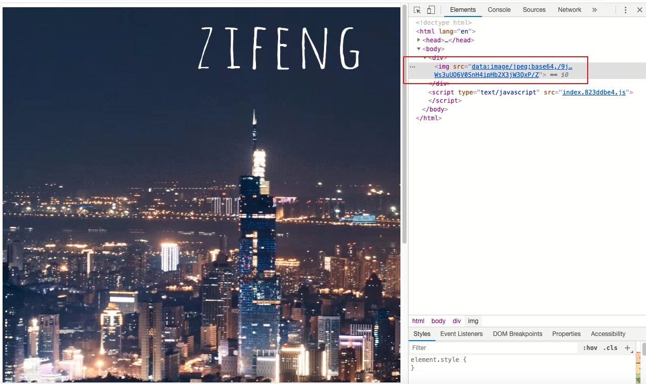This screenshot has height=384, width=646.
Task: Show more DevTools tabs via the chevron
Action: tap(594, 10)
